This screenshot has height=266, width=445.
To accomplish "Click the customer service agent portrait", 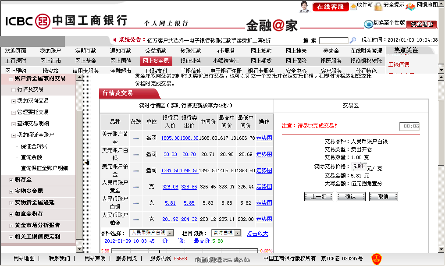I will click(304, 7).
